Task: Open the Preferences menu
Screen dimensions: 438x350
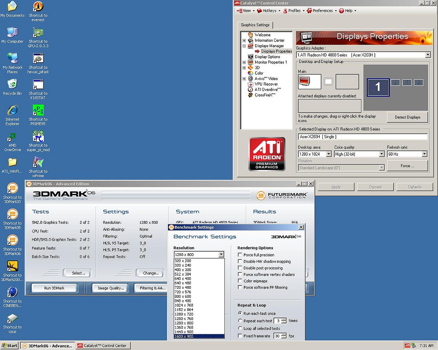Action: (x=322, y=11)
